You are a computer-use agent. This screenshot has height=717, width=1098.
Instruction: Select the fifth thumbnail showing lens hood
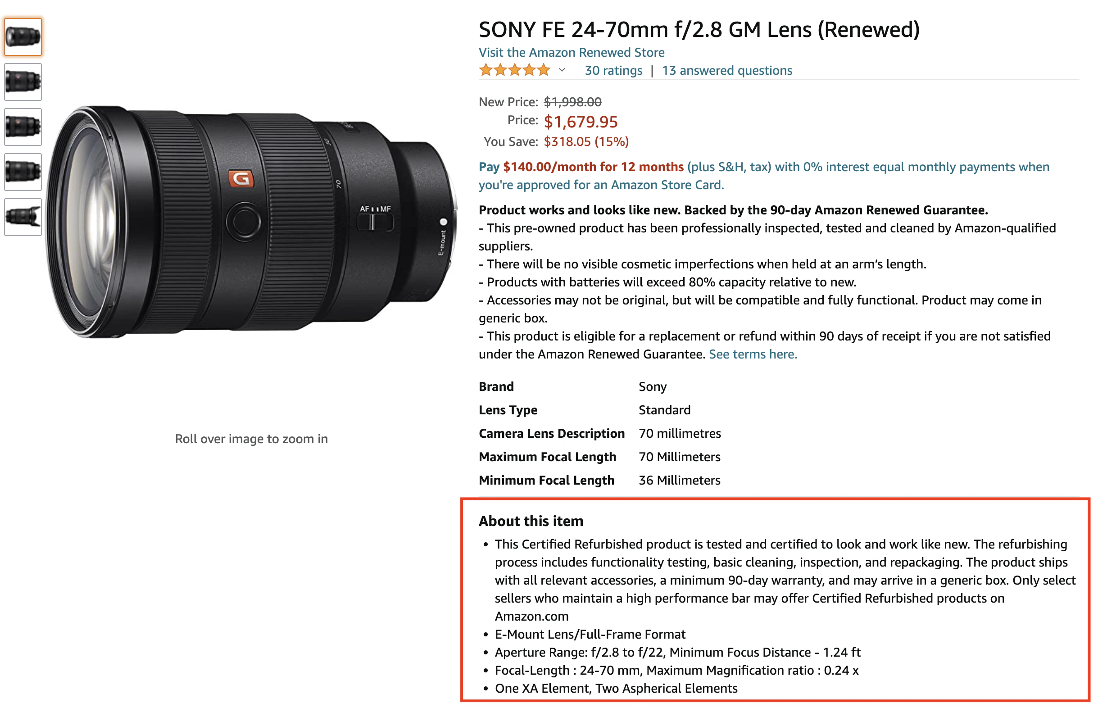(x=23, y=217)
